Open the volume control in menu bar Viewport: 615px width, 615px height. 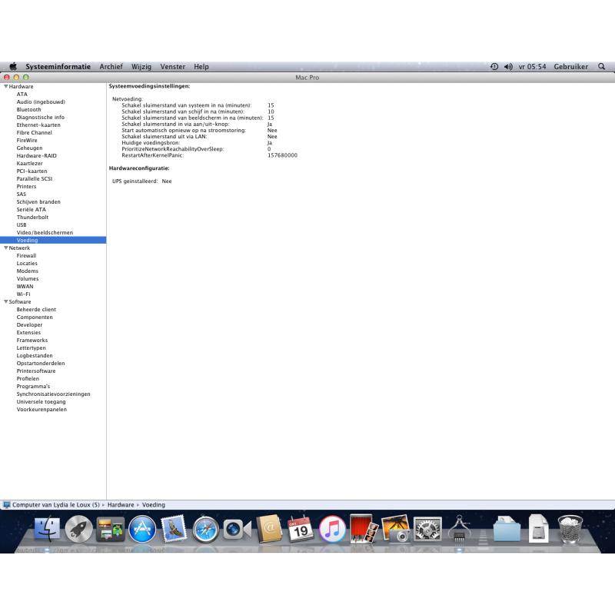(508, 67)
